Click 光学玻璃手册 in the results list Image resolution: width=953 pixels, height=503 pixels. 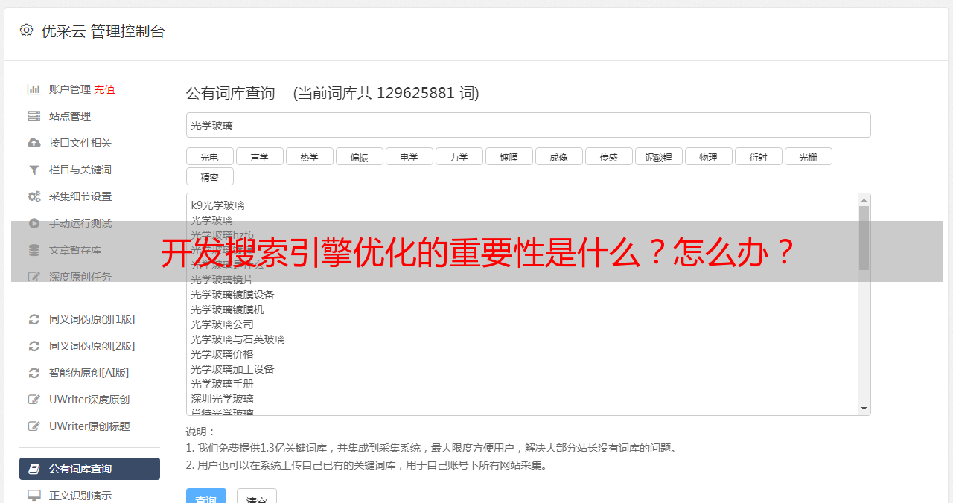[x=222, y=384]
